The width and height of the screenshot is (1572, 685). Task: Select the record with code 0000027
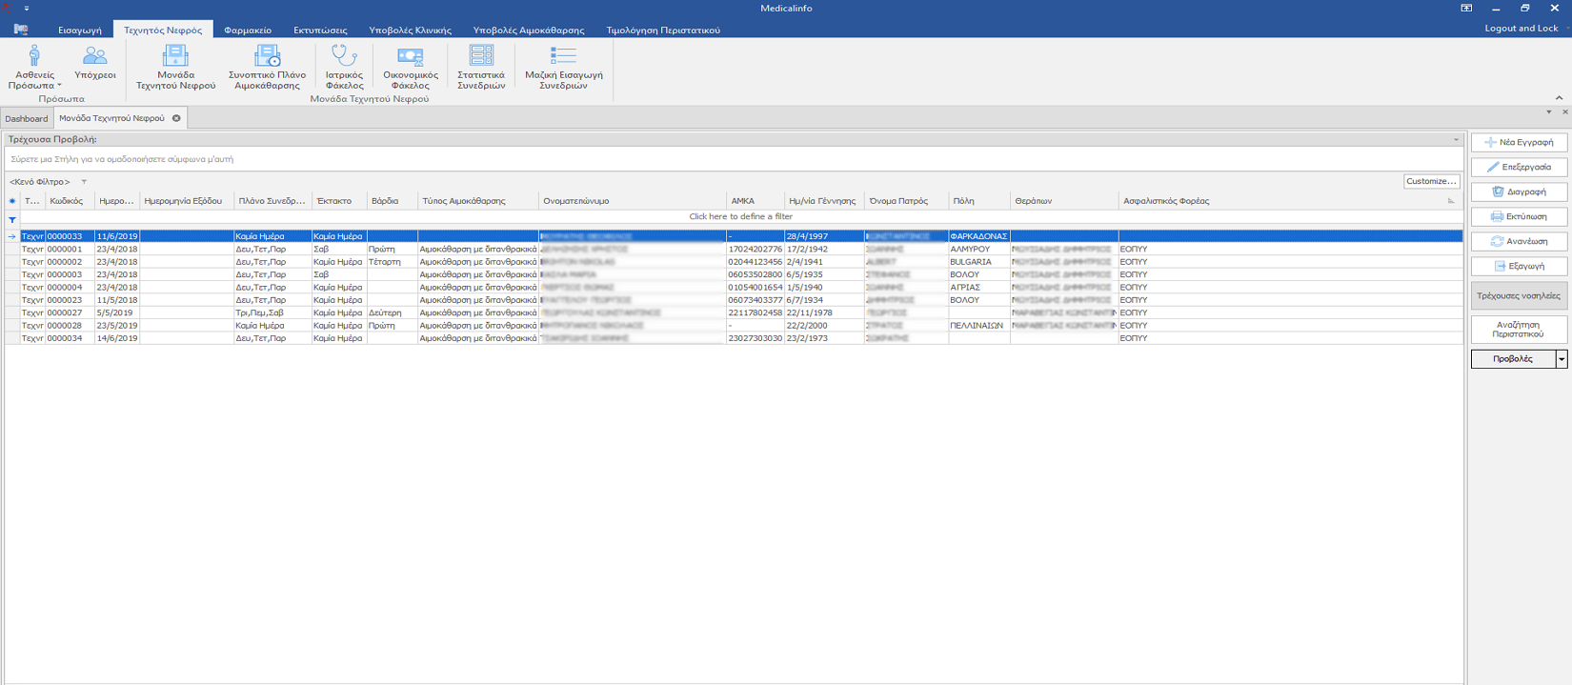tap(65, 312)
